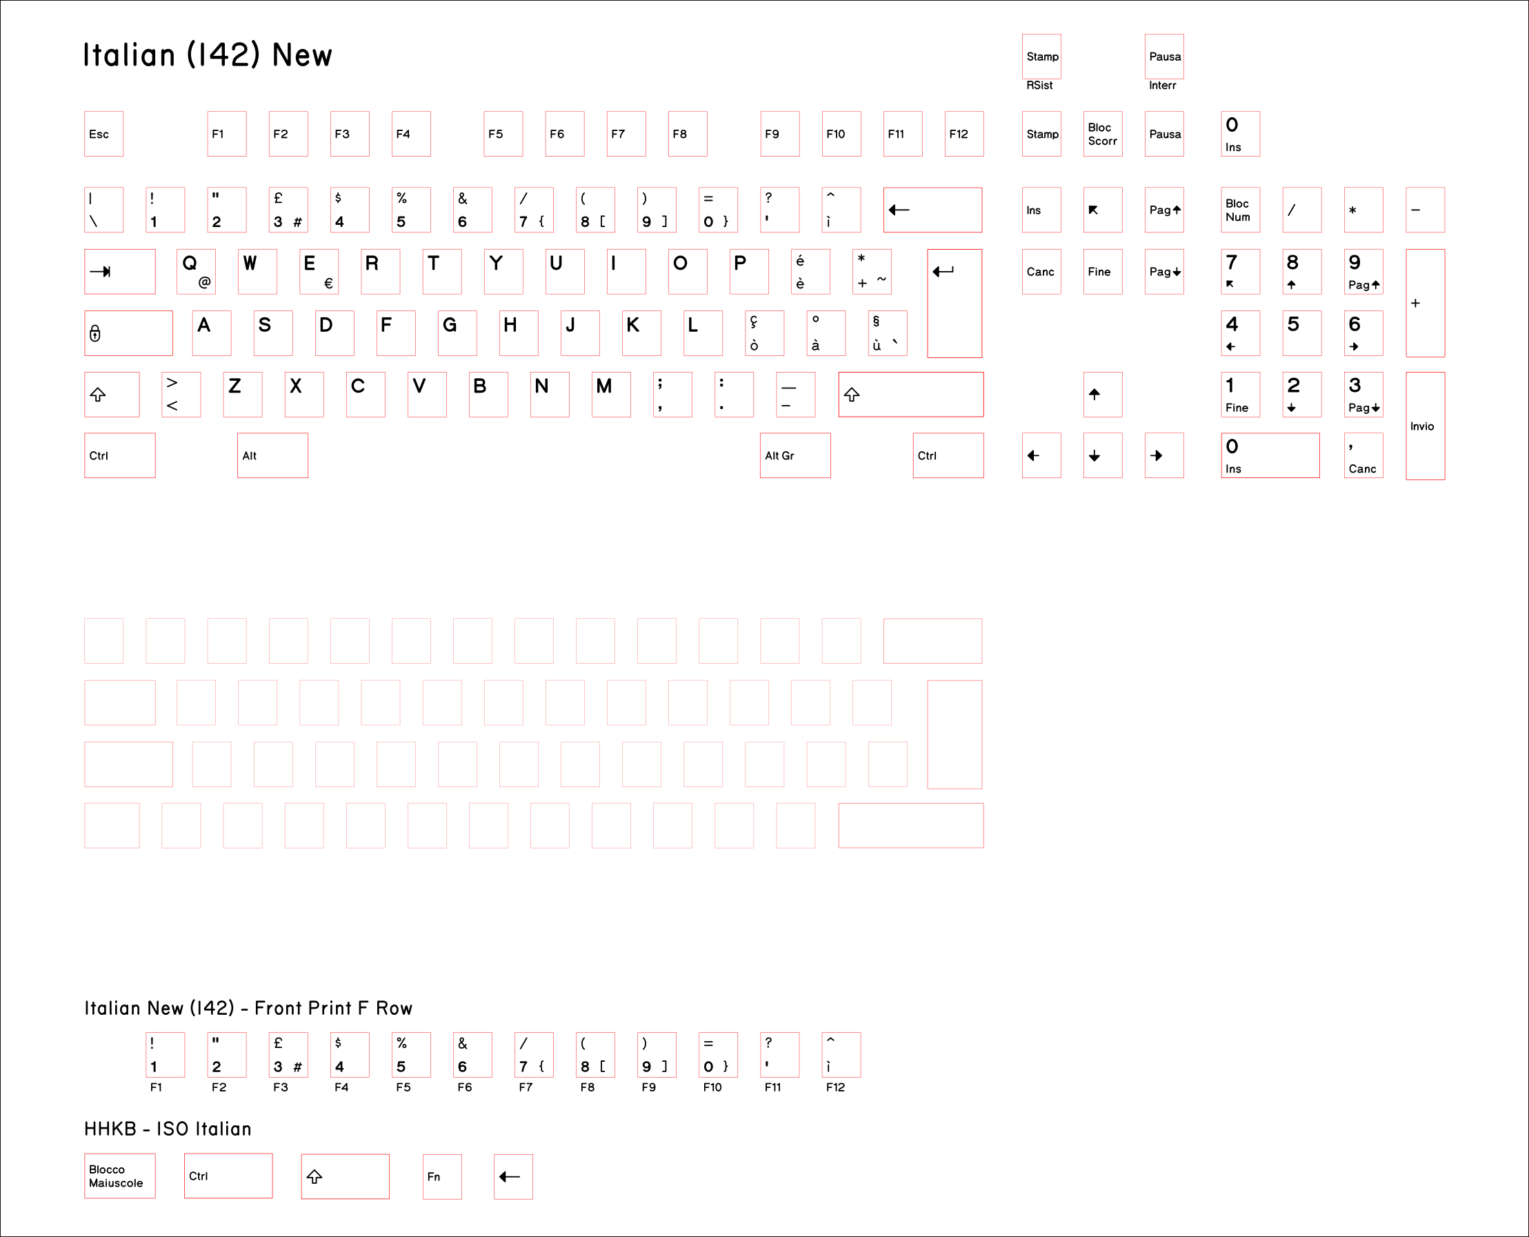Click the wide numpad 0 Ins key
The height and width of the screenshot is (1237, 1529).
(1270, 455)
